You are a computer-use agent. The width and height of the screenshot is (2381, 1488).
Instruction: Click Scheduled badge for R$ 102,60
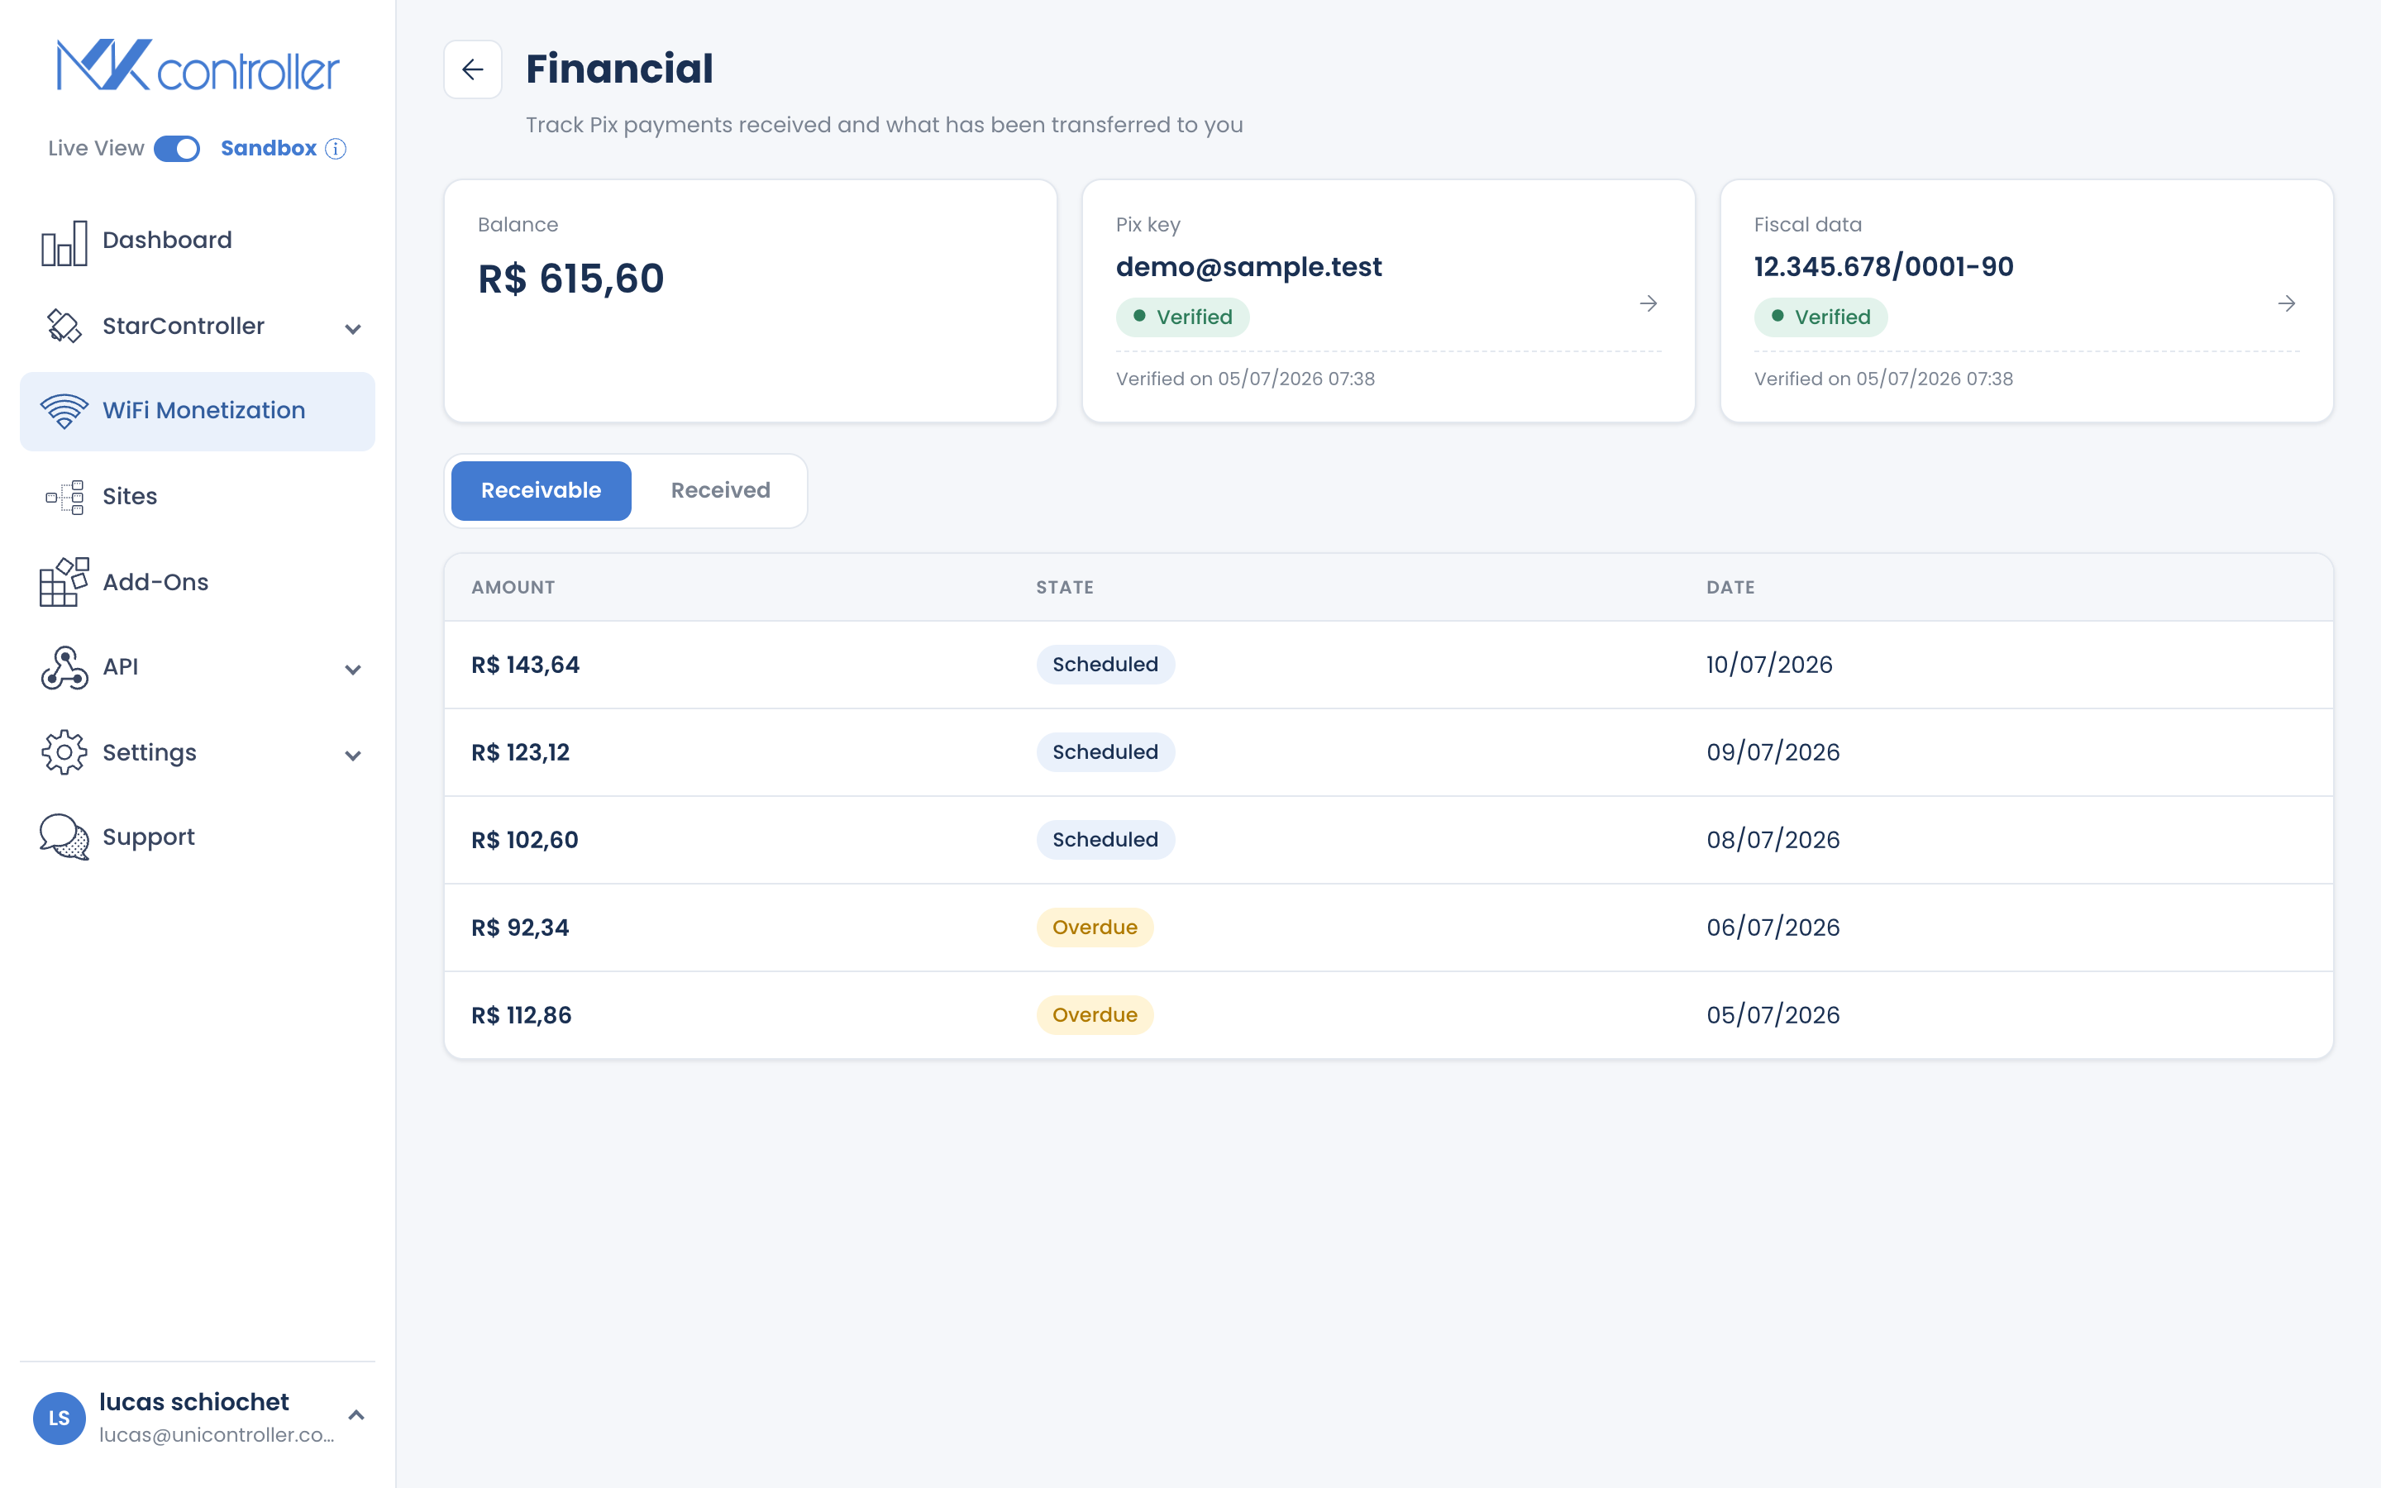(1105, 839)
